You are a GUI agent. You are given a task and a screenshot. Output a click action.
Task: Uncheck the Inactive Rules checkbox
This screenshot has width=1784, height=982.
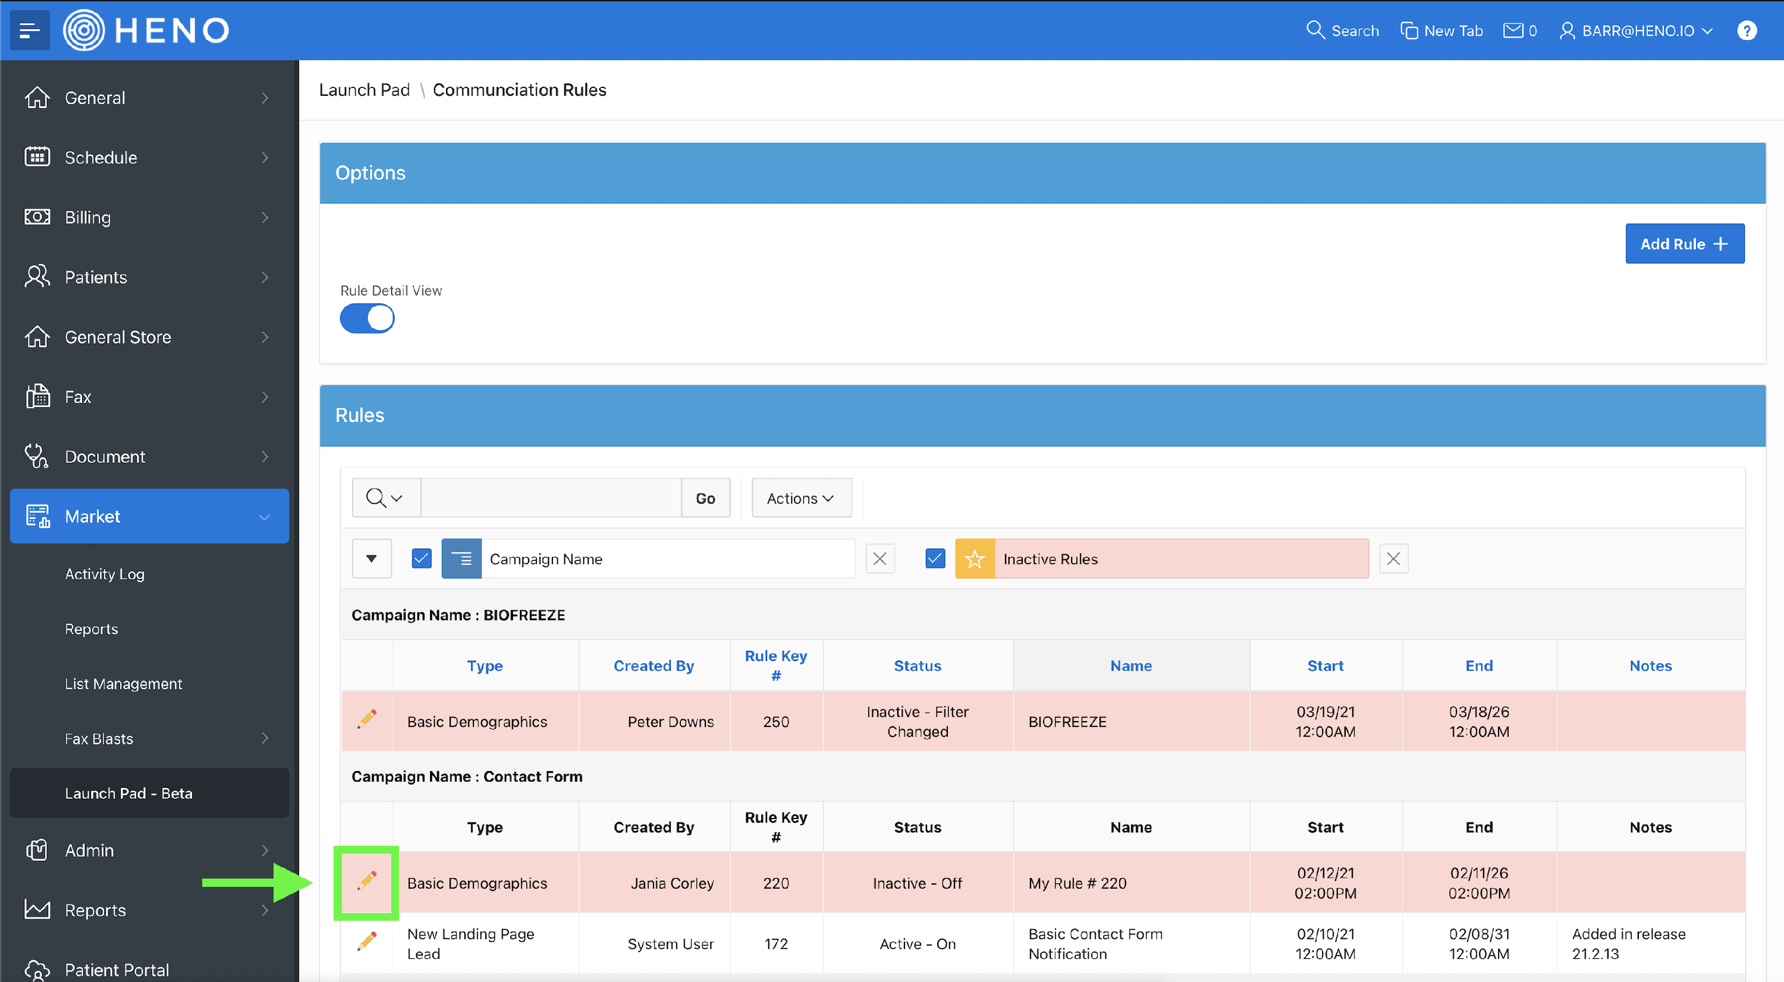(935, 559)
